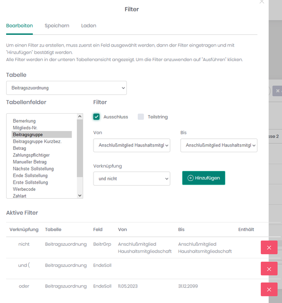Choose Nächste Sollstellung field
Screen dimensions: 282x303
[33, 169]
